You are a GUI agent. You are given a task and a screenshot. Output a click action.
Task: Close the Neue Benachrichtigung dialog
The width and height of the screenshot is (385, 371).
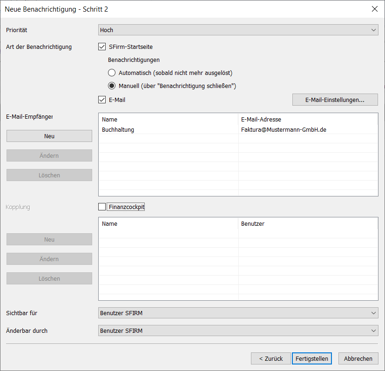coord(374,9)
